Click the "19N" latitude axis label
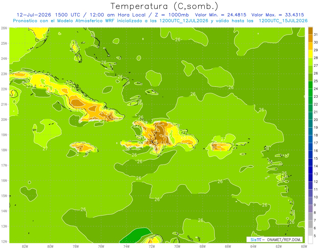Viewport: 323px width, 250px height. coord(4,135)
